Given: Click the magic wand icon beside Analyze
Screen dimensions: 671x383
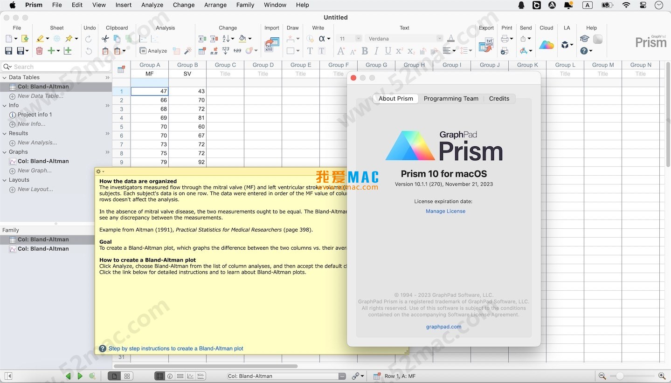Looking at the screenshot, I should [188, 51].
